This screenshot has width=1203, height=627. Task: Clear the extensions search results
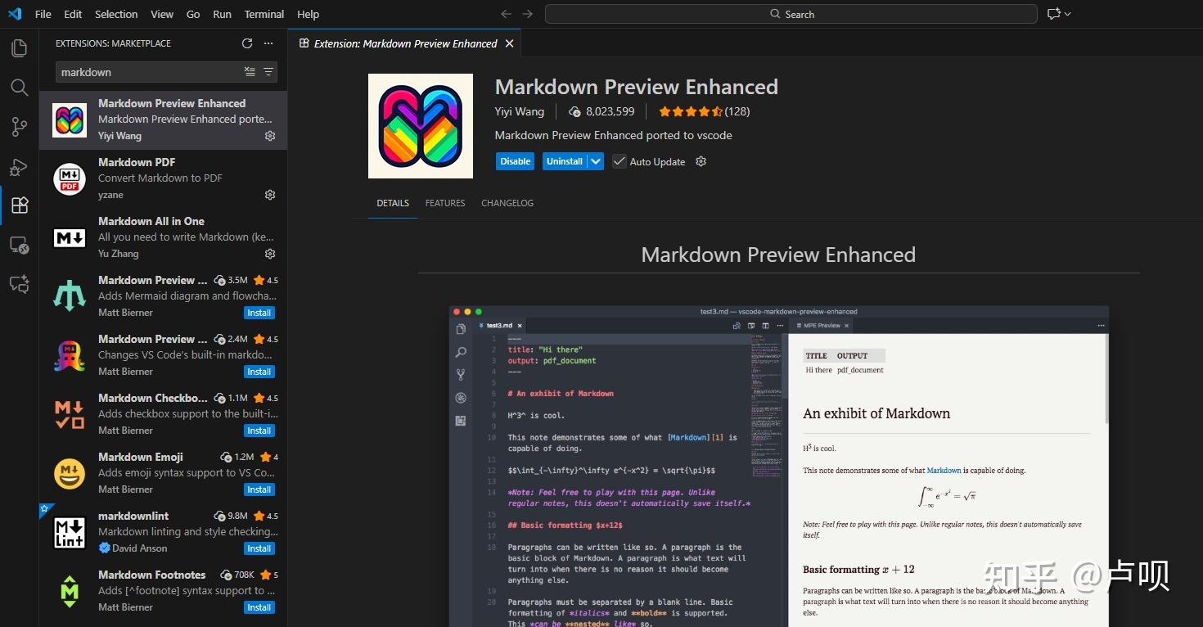point(250,72)
